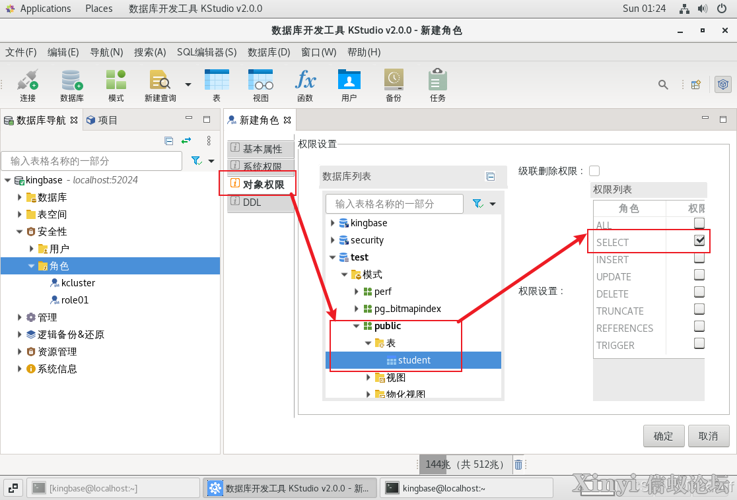
Task: Switch to the 系统权限 tab
Action: tap(261, 166)
